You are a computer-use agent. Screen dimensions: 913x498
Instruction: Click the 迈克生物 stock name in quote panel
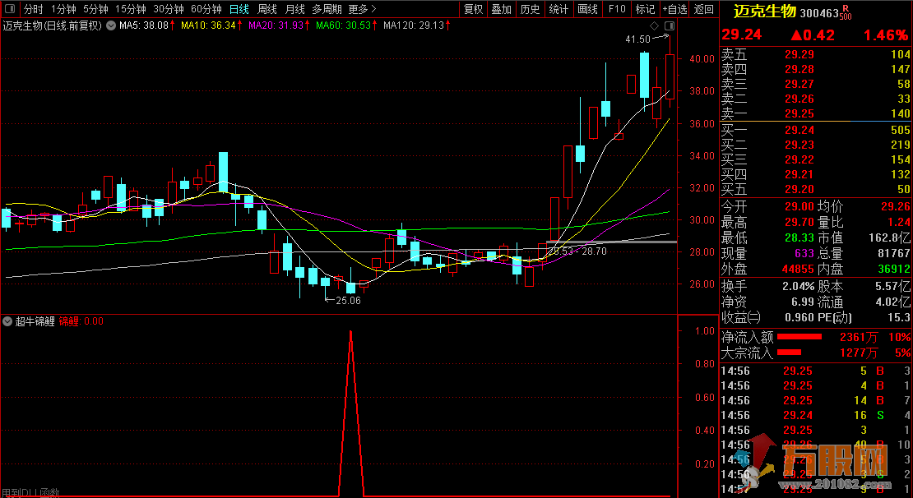coord(764,12)
